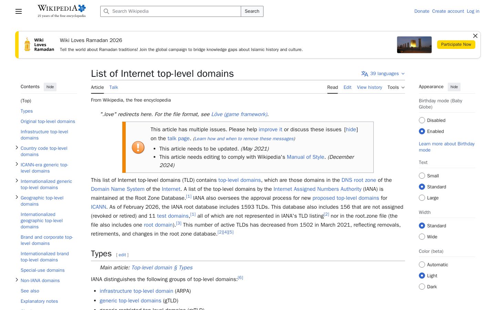Select the Edit tab
Screen dimensions: 496x310
(x=347, y=87)
